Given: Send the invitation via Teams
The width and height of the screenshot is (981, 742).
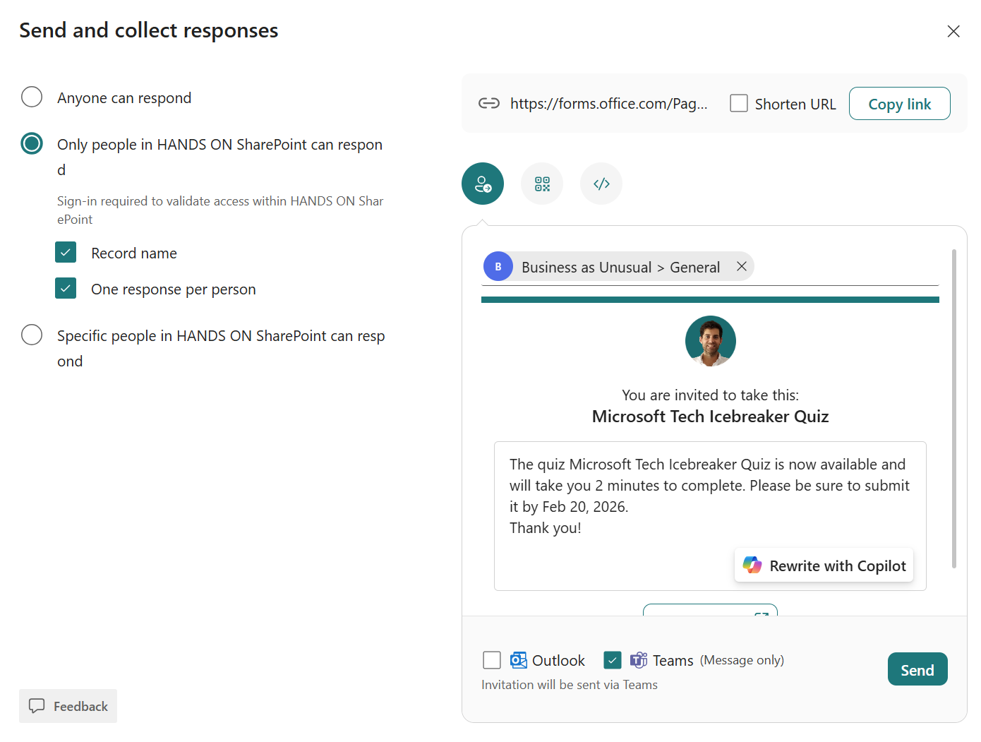Looking at the screenshot, I should 917,669.
